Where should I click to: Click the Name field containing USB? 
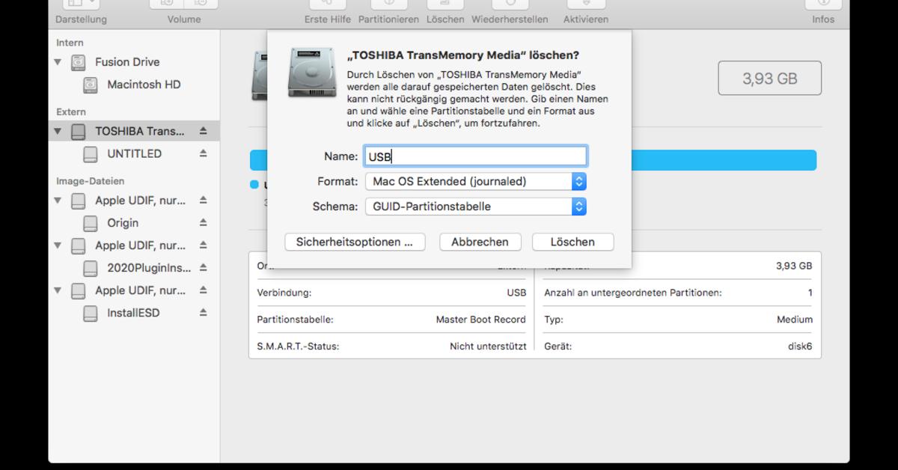475,156
